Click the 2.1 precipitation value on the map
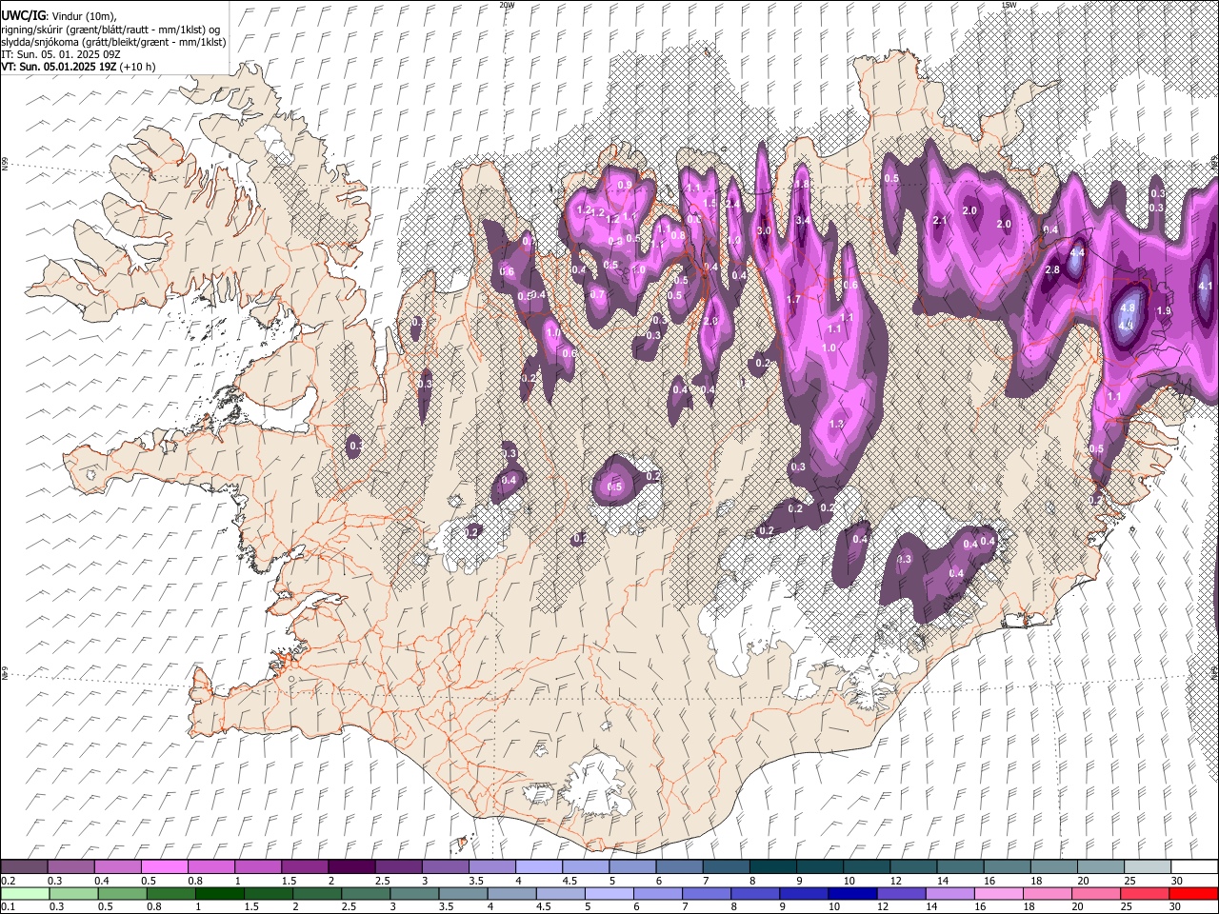This screenshot has height=914, width=1219. coord(940,221)
